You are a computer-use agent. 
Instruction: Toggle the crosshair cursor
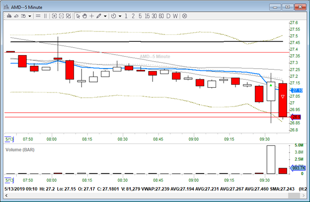click(x=92, y=16)
